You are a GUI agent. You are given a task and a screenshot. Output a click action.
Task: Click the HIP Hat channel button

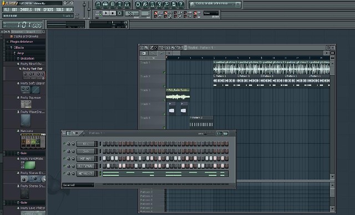click(x=86, y=158)
